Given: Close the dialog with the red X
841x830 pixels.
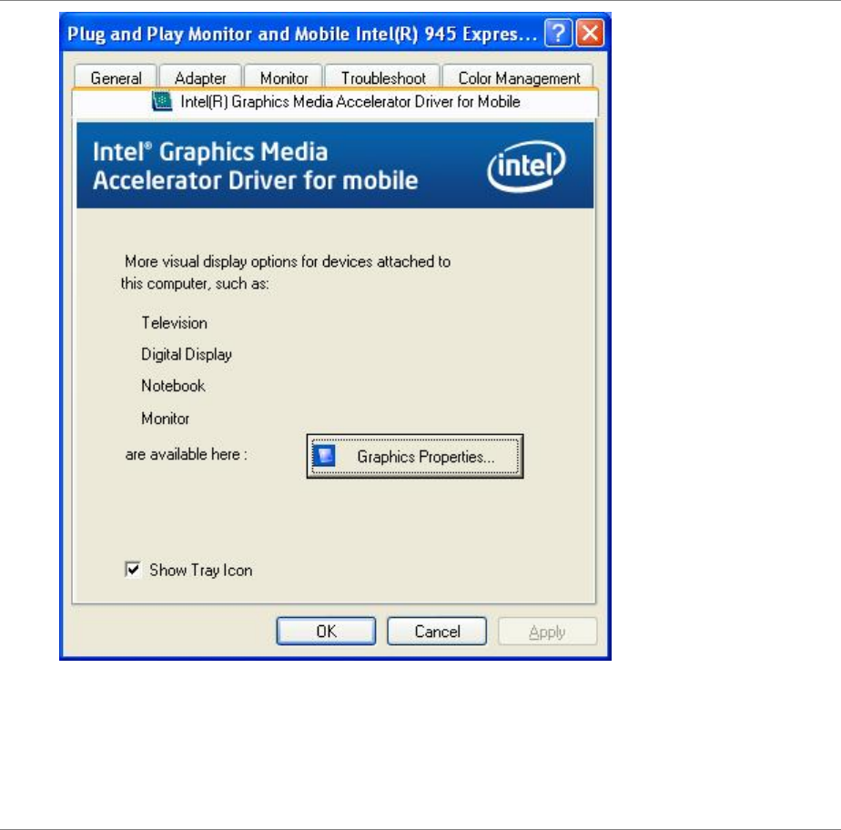Looking at the screenshot, I should click(x=590, y=34).
